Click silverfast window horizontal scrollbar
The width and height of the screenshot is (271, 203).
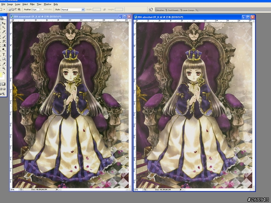218,190
